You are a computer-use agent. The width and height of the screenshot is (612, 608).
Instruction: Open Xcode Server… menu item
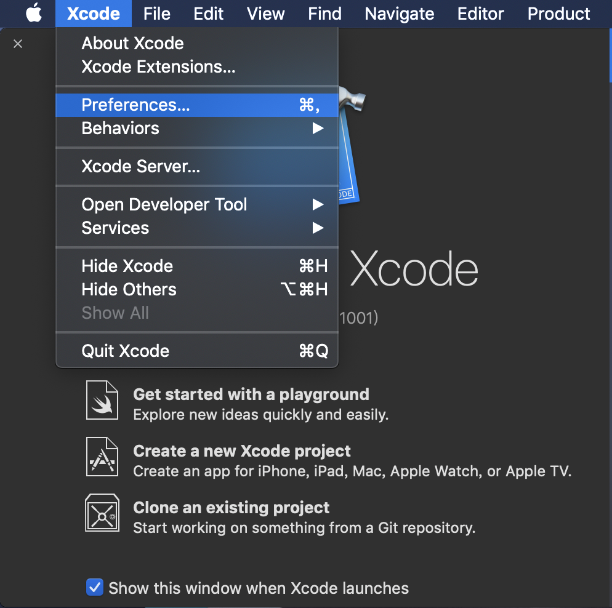coord(197,167)
